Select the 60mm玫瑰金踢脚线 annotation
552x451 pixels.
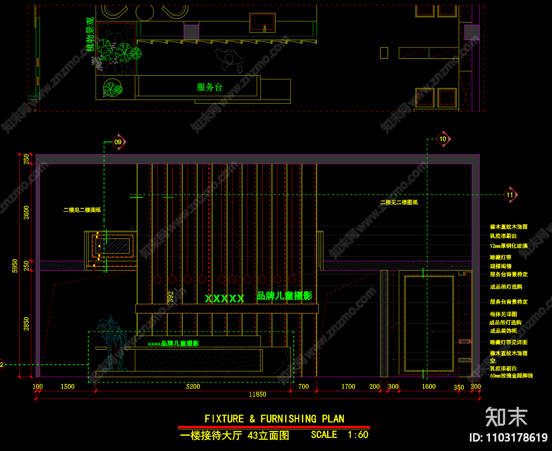tap(511, 375)
